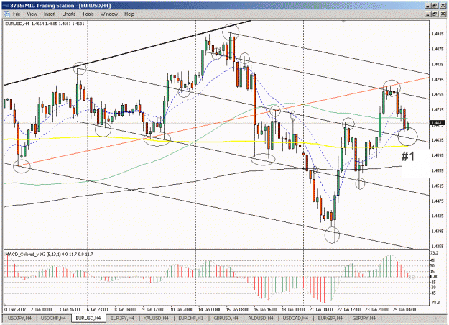Open the Charts menu

coord(69,14)
